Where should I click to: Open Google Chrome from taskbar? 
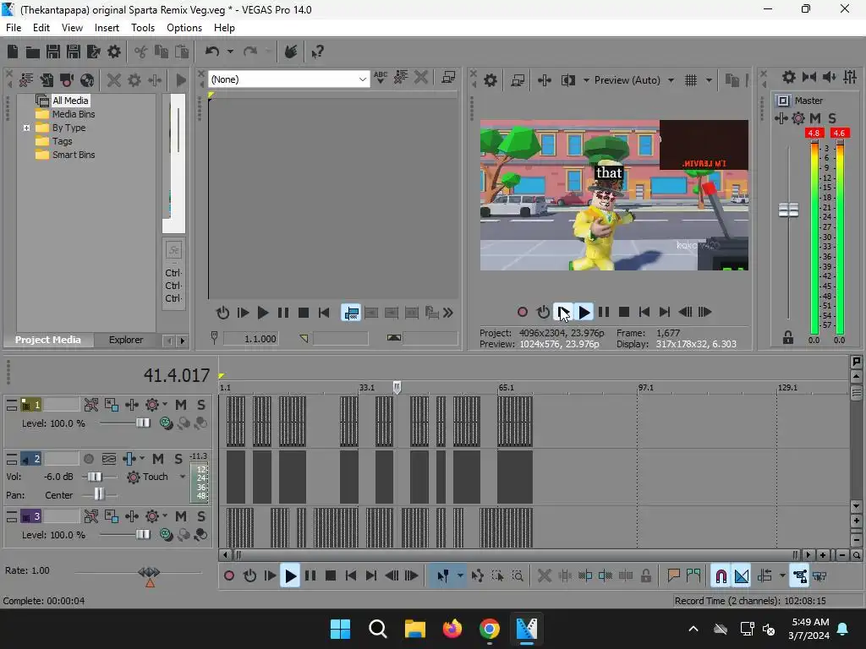pos(490,629)
